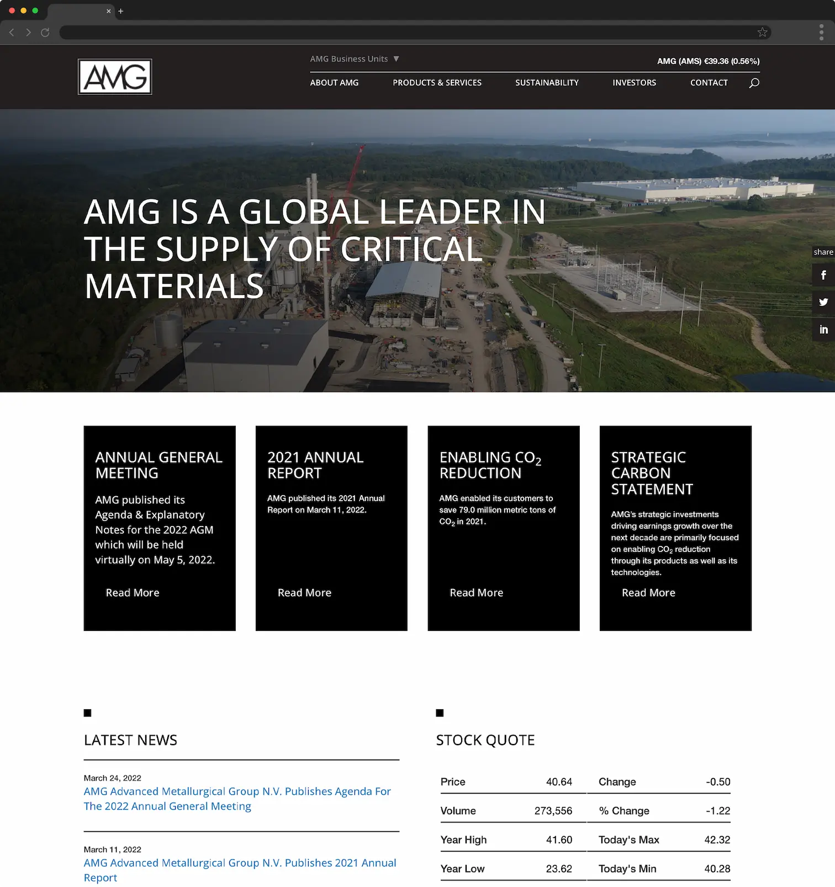835x887 pixels.
Task: Click the March 11, 2022 news date
Action: tap(113, 849)
